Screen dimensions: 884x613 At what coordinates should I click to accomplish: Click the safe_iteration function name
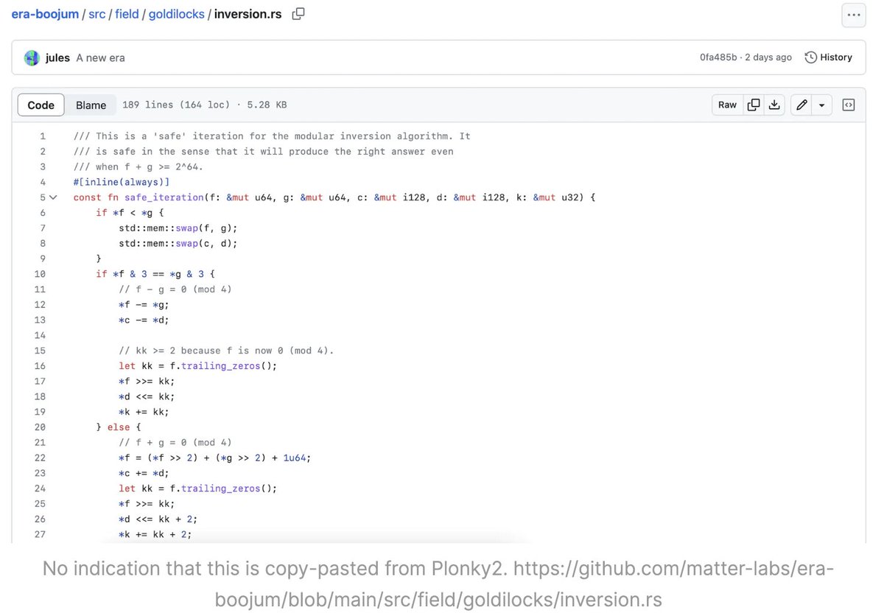(x=164, y=197)
